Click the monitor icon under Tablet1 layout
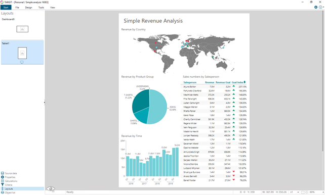 pyautogui.click(x=22, y=62)
